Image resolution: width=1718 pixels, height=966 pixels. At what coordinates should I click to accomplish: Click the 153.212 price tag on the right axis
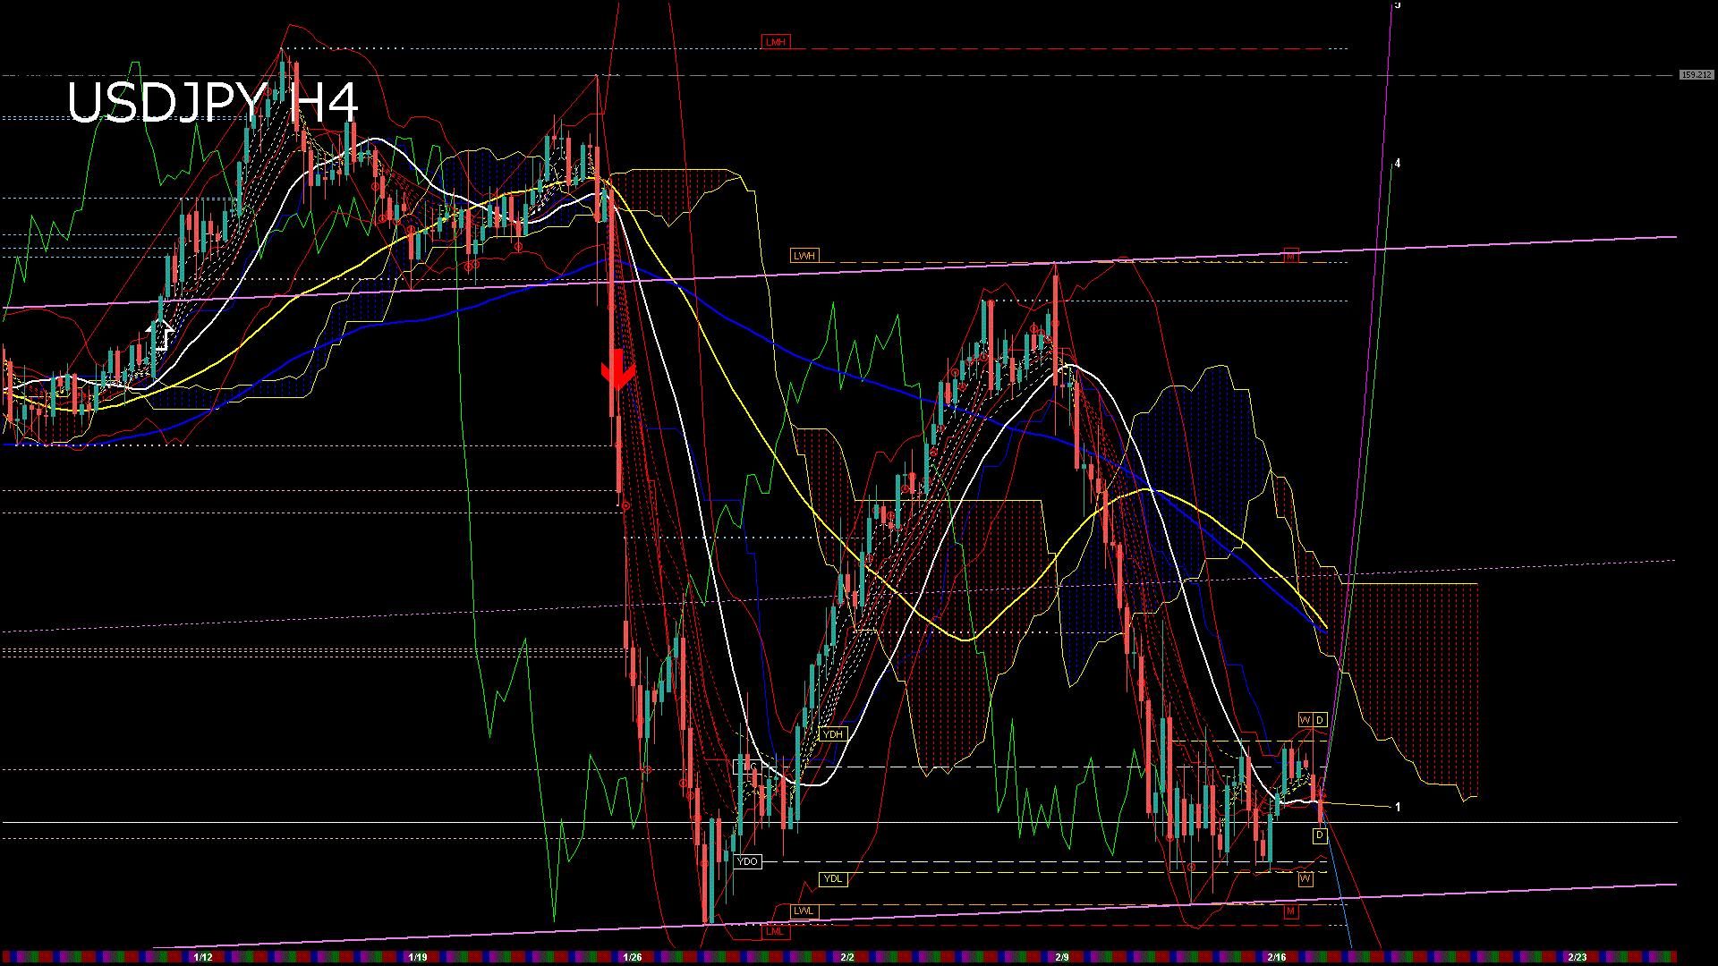point(1696,74)
